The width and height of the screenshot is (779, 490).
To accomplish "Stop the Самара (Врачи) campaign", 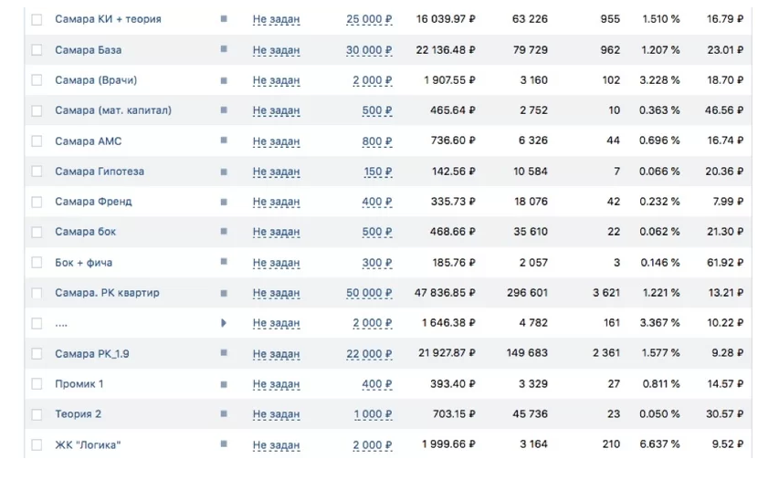I will [x=224, y=80].
